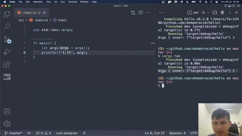Select the zsh terminal label
Screen dimensions: 242x136
pos(193,12)
